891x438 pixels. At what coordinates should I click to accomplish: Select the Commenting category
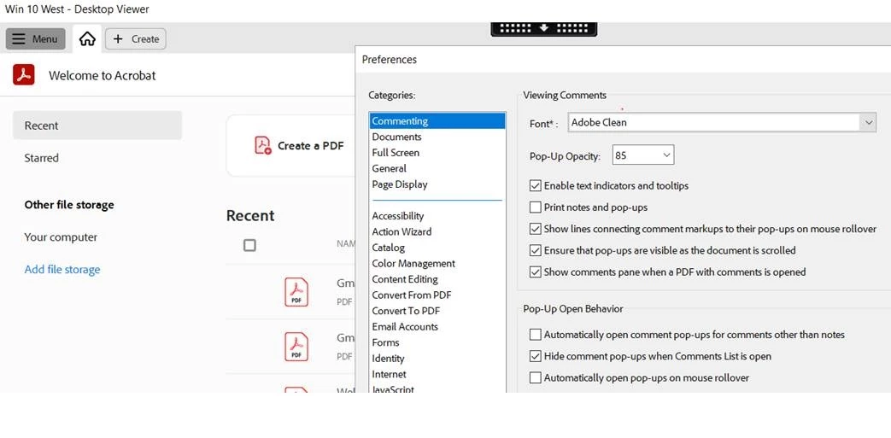click(437, 121)
